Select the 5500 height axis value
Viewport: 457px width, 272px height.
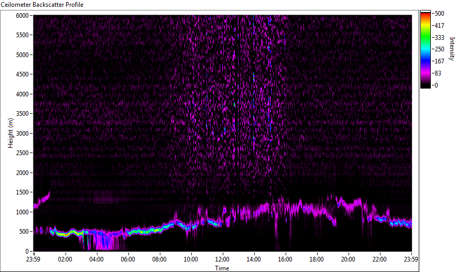coord(22,35)
